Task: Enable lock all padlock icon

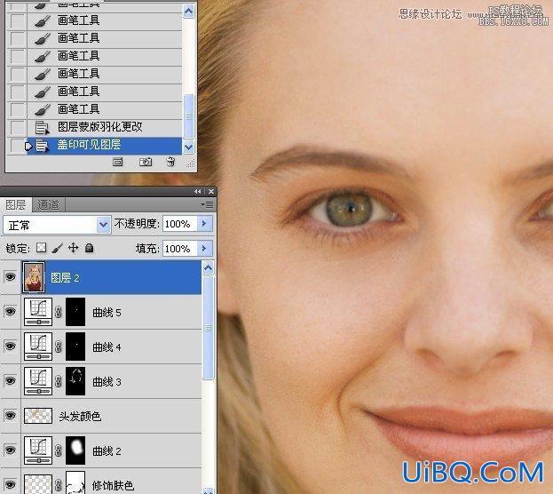Action: click(90, 248)
